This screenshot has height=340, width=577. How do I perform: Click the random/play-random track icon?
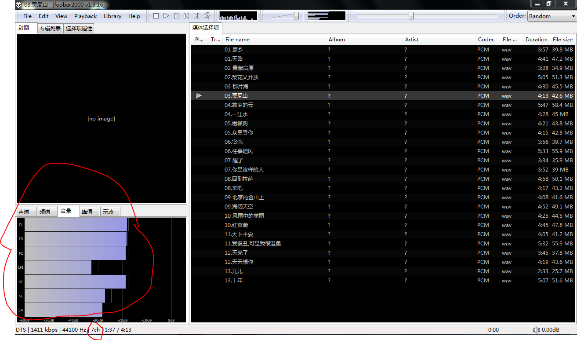coord(207,15)
